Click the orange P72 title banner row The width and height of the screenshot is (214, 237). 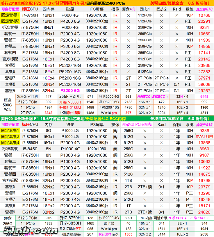click(107, 3)
